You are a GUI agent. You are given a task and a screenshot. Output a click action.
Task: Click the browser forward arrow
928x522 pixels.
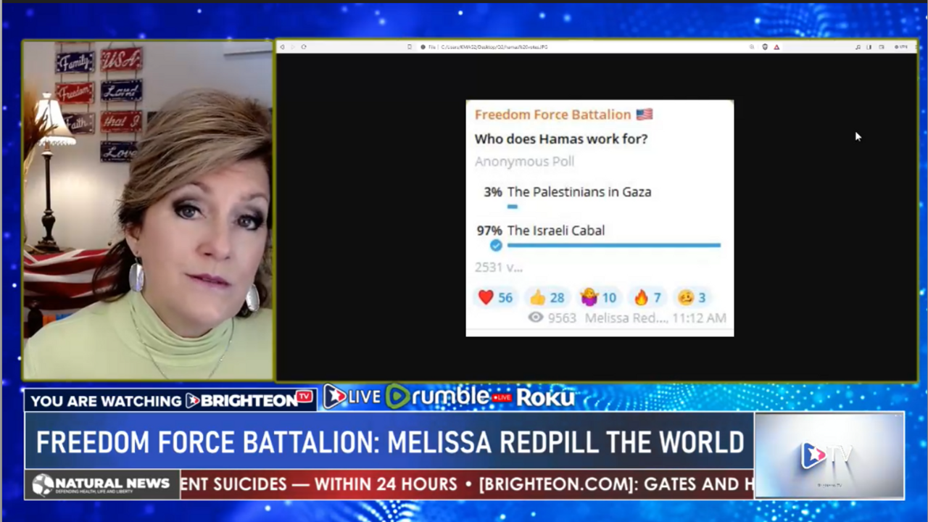[293, 47]
